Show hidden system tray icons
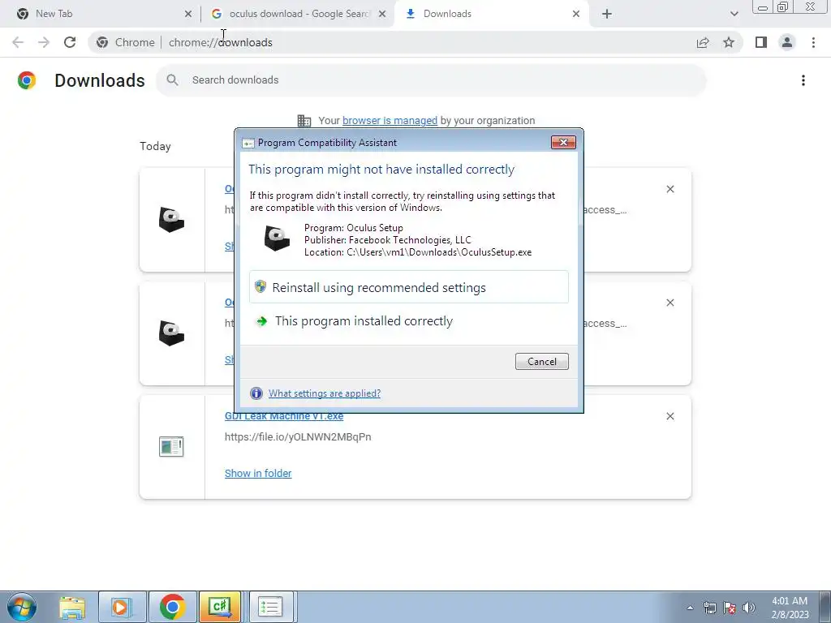Viewport: 831px width, 623px height. click(x=690, y=608)
